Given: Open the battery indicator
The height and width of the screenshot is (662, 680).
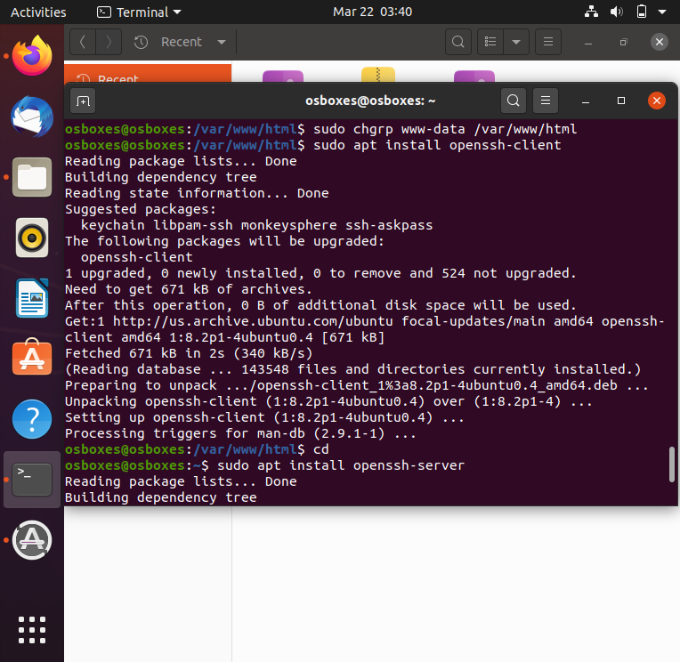Looking at the screenshot, I should [642, 12].
